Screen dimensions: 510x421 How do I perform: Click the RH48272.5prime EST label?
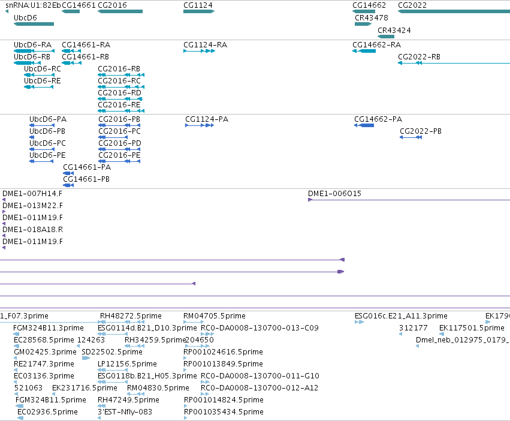click(131, 316)
